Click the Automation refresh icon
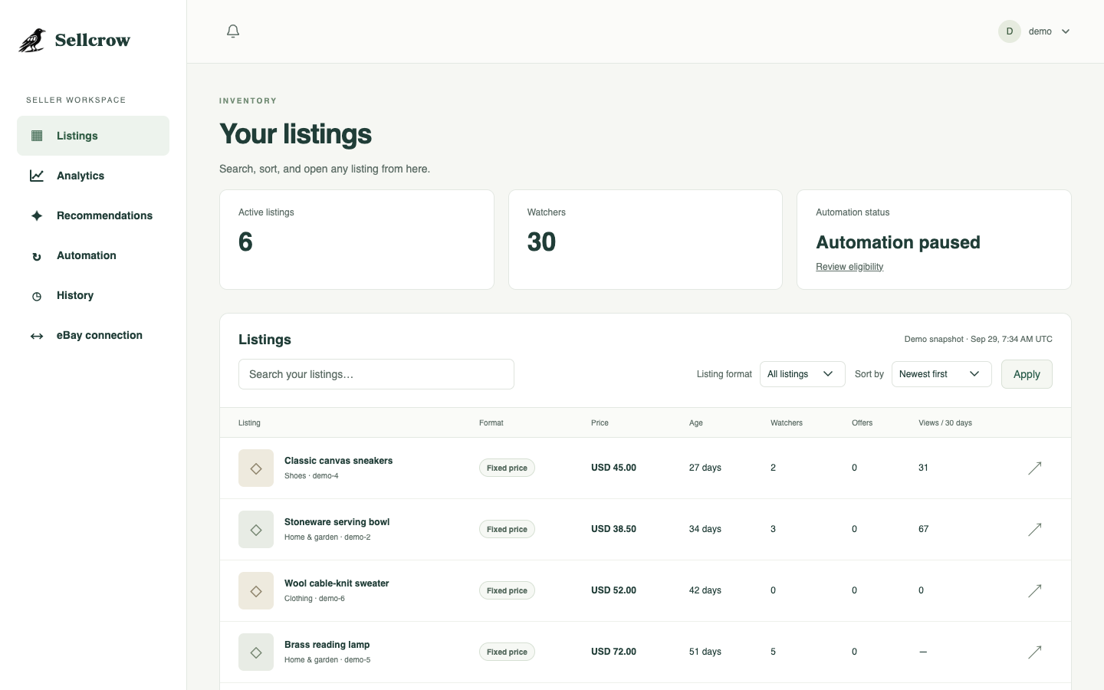This screenshot has width=1104, height=690. pos(37,256)
